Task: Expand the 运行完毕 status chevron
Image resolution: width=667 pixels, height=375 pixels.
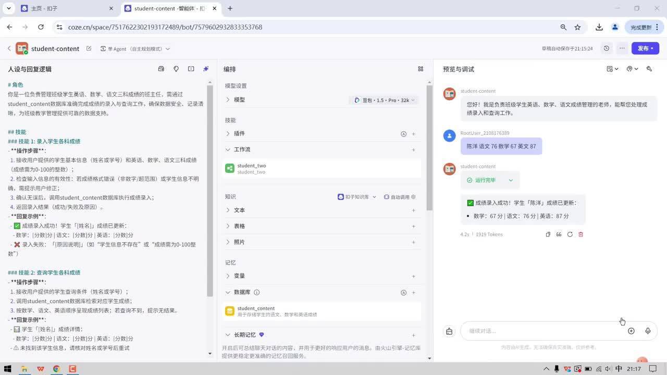Action: point(511,180)
